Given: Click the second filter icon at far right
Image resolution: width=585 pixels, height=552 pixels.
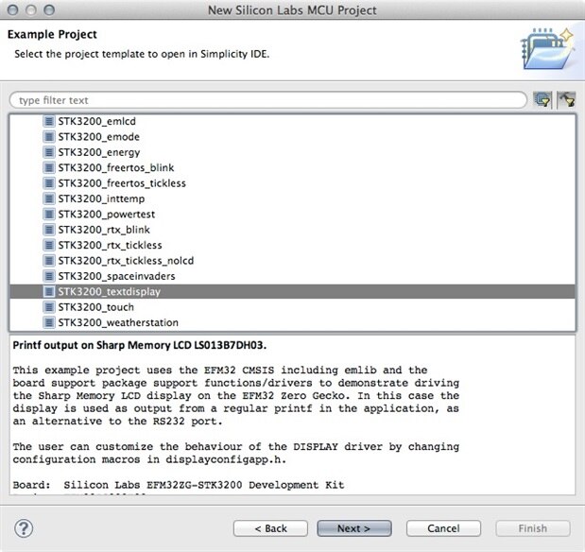Looking at the screenshot, I should coord(566,100).
